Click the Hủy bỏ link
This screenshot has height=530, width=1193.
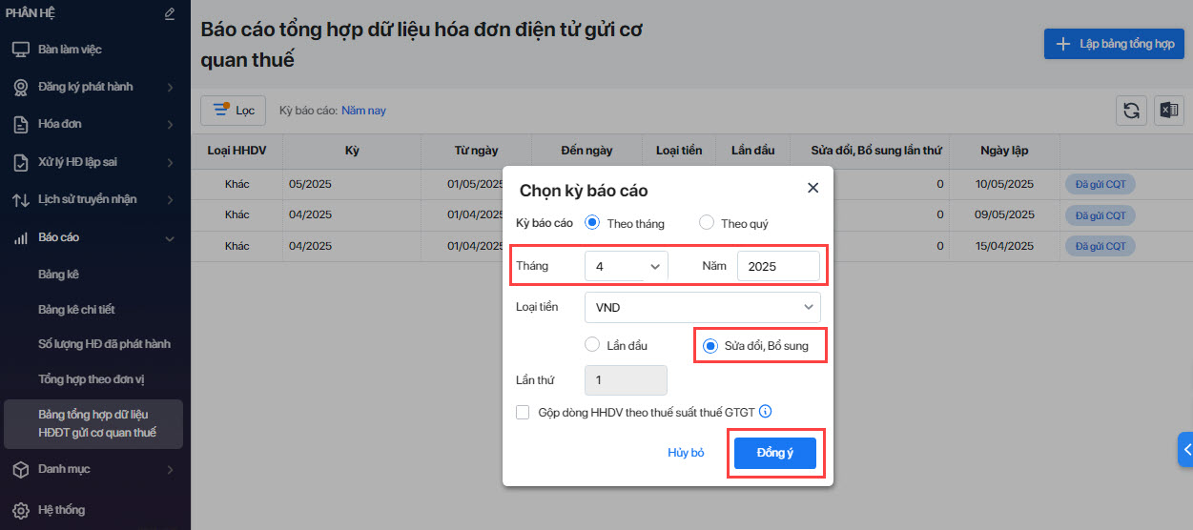(686, 453)
